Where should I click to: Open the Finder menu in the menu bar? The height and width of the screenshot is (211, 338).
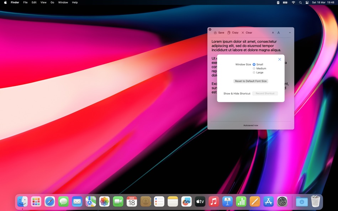15,2
